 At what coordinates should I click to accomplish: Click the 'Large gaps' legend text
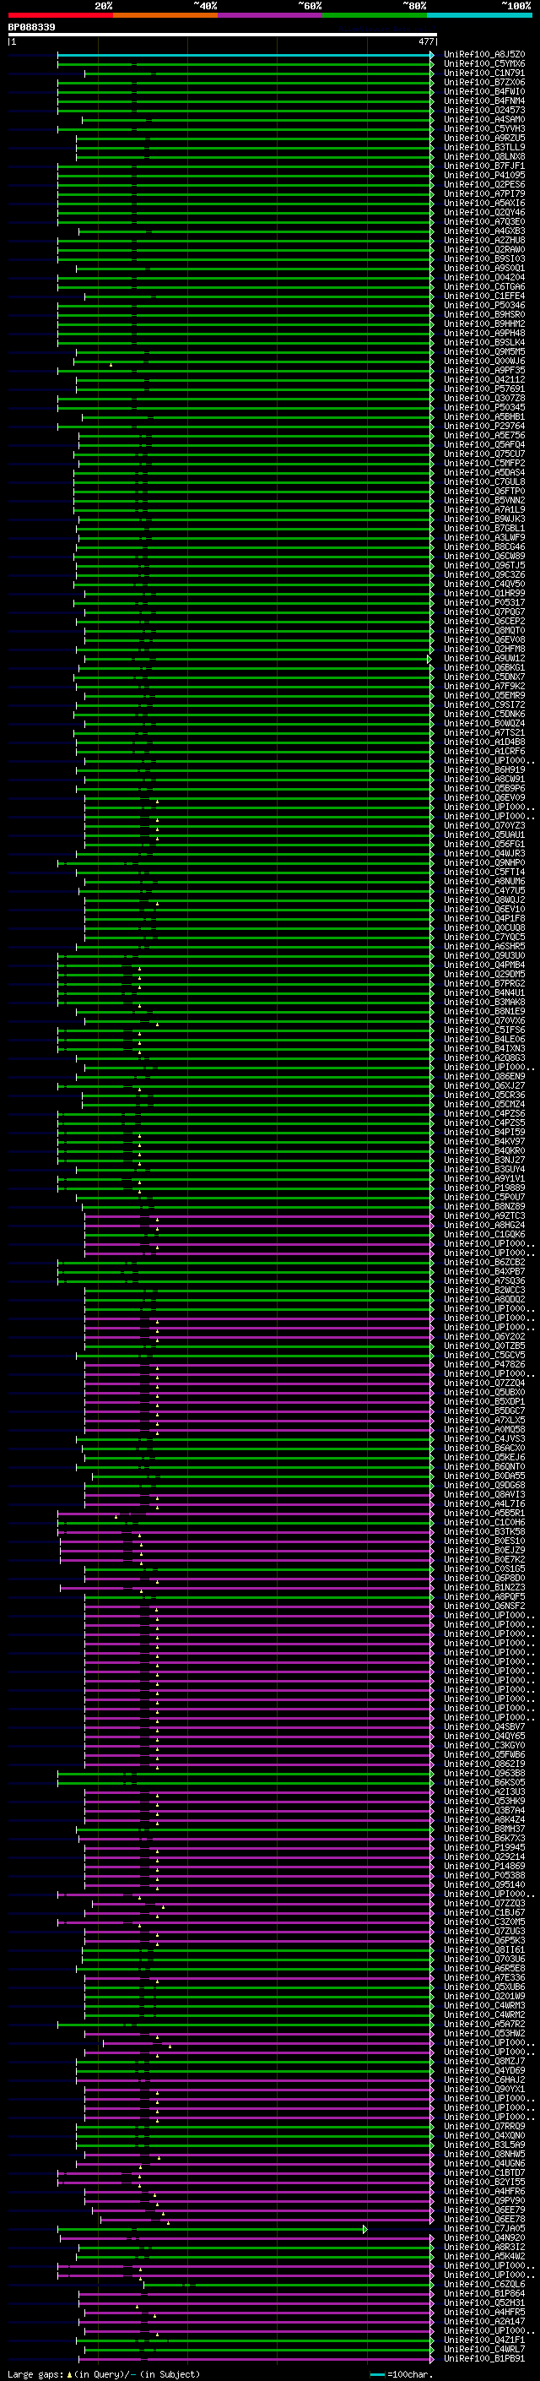36,2373
